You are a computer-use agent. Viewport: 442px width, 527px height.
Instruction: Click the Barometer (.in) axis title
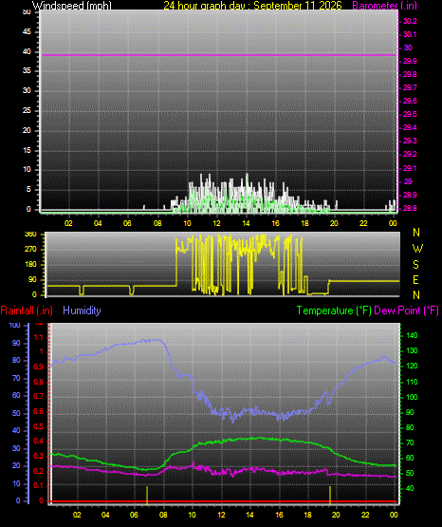(x=384, y=6)
